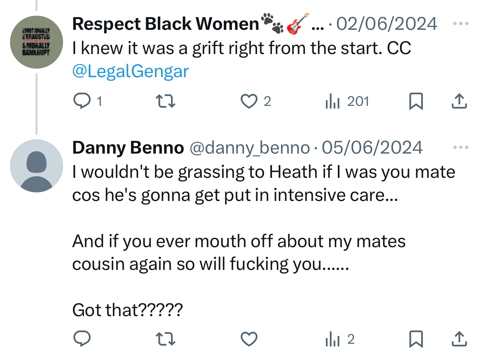
Task: Bookmark Danny Benno's tweet
Action: 416,339
